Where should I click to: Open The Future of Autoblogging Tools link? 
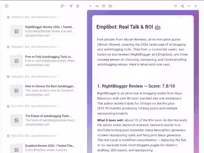pos(48,116)
